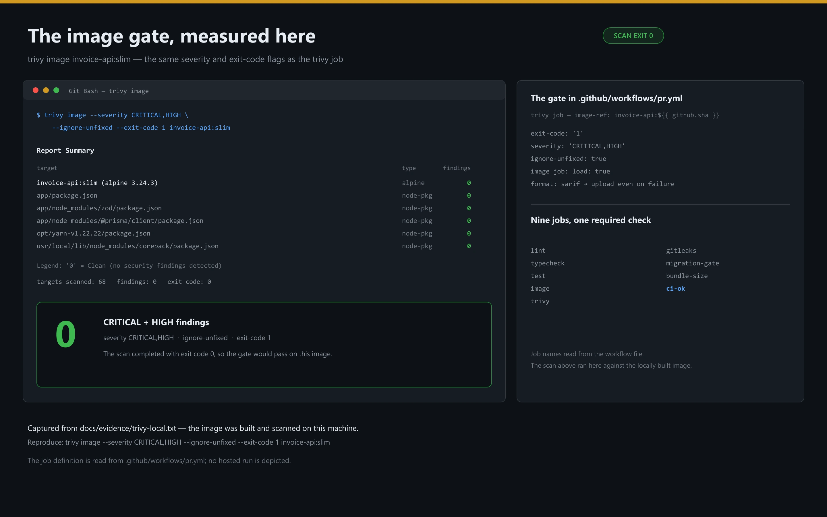Click the 'lint' job name

tap(538, 251)
